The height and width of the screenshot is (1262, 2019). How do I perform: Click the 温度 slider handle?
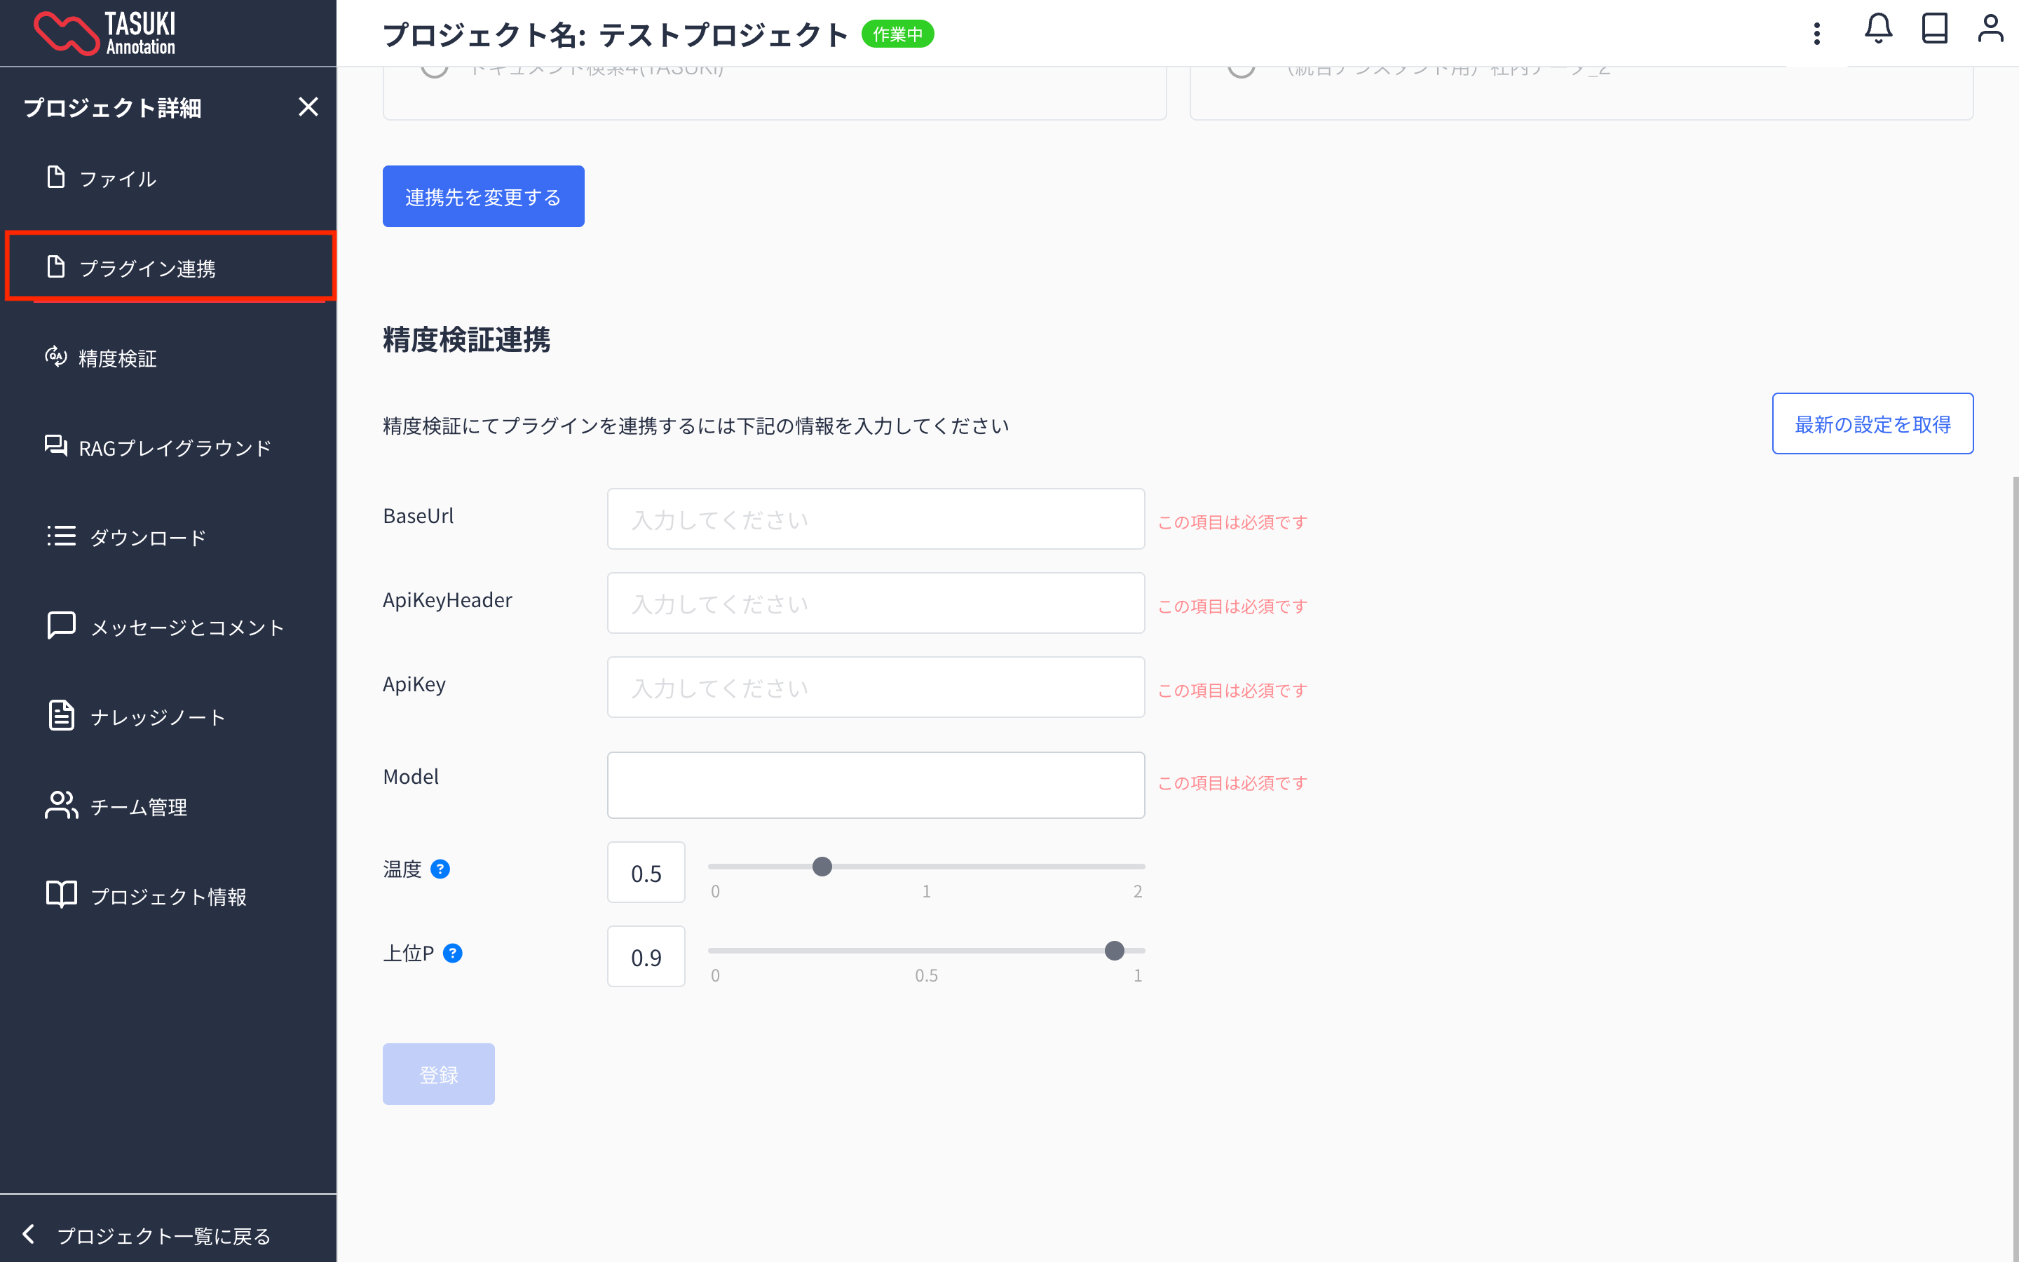point(822,867)
